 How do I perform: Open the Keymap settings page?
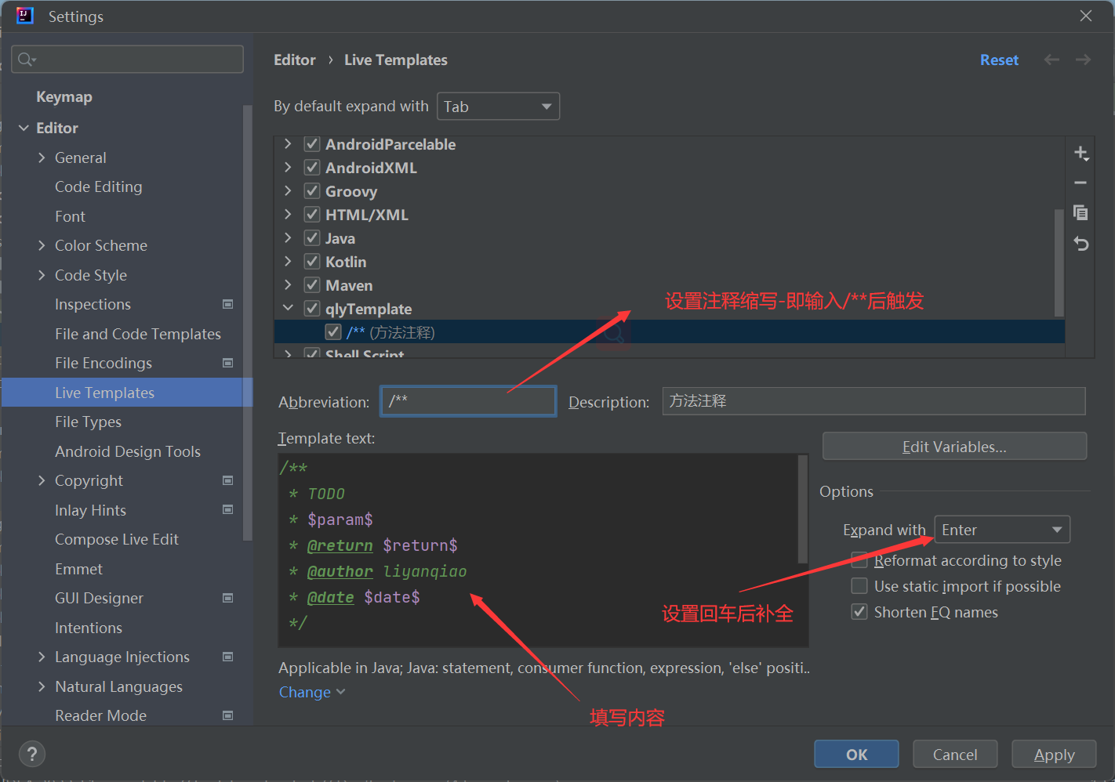click(x=64, y=97)
